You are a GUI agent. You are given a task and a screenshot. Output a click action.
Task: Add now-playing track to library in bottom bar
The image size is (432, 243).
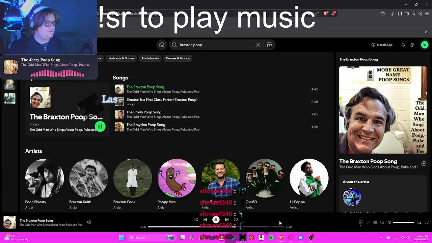(x=89, y=222)
